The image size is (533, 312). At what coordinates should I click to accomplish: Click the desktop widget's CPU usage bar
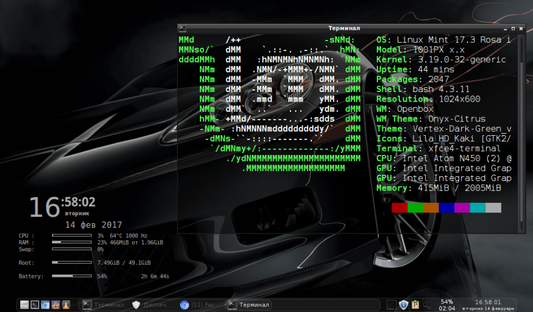coord(72,235)
